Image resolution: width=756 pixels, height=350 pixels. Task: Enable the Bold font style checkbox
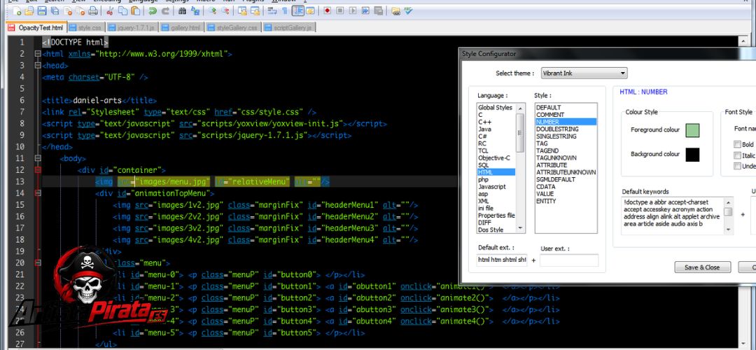736,144
